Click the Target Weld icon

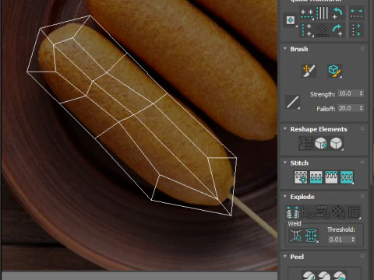pyautogui.click(x=296, y=236)
